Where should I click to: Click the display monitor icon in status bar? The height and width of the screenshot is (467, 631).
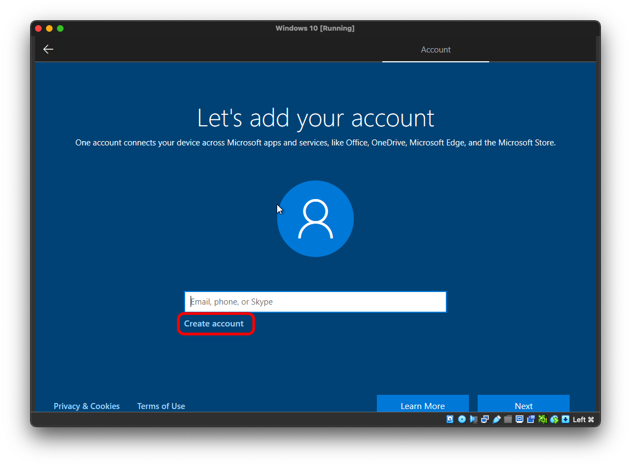[519, 419]
